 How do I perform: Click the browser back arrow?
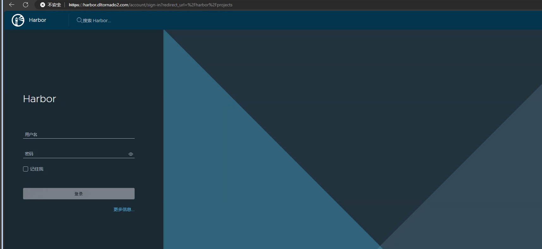12,5
